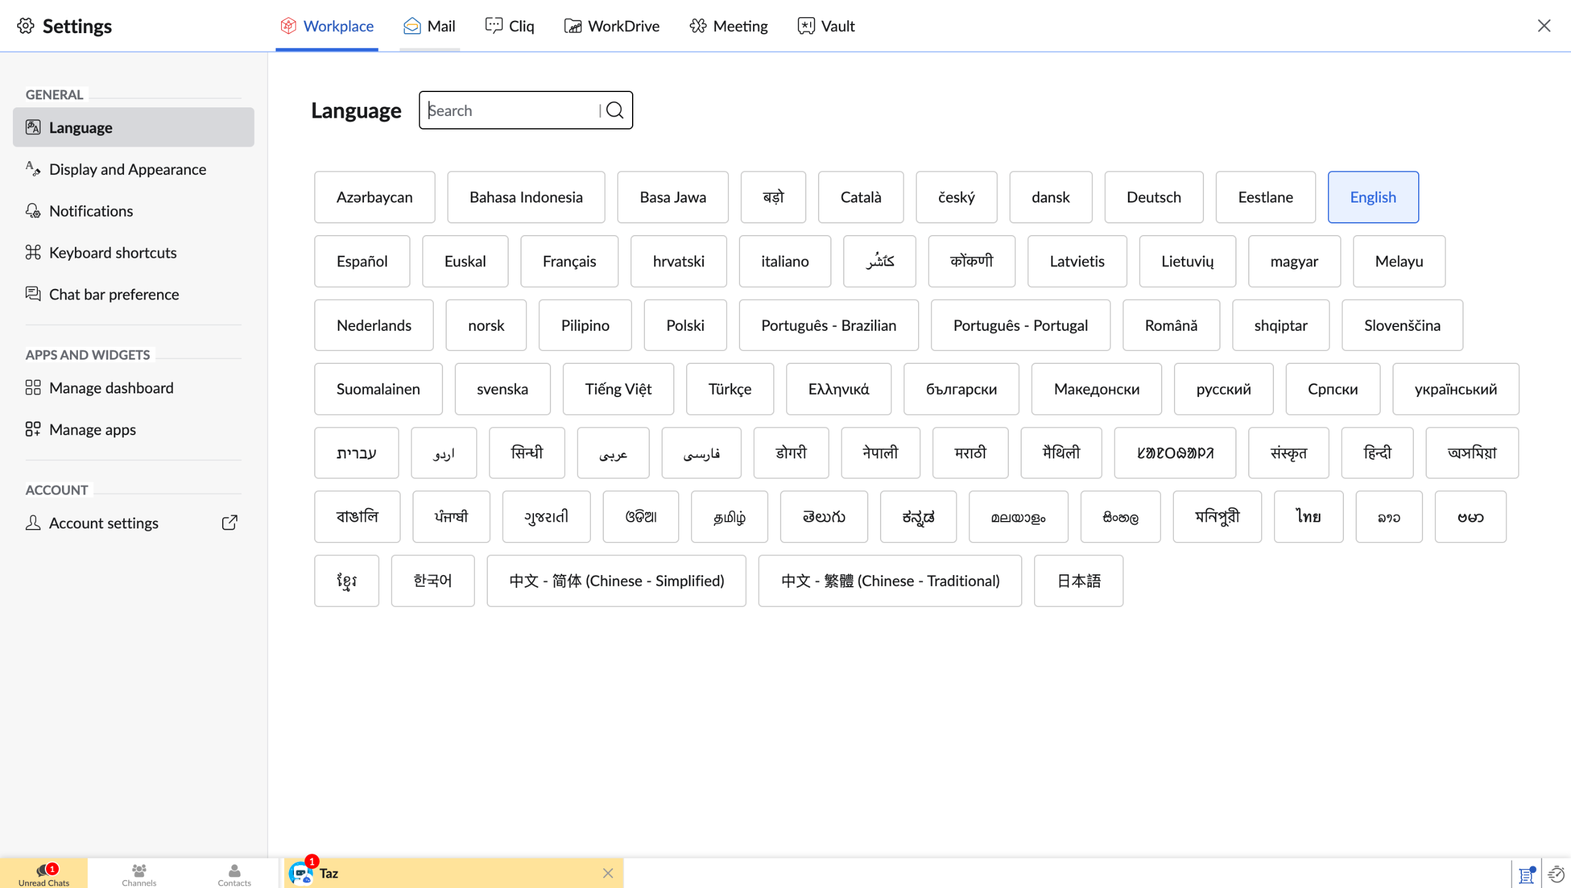Open the Manage apps section
Viewport: 1571px width, 888px height.
[92, 429]
